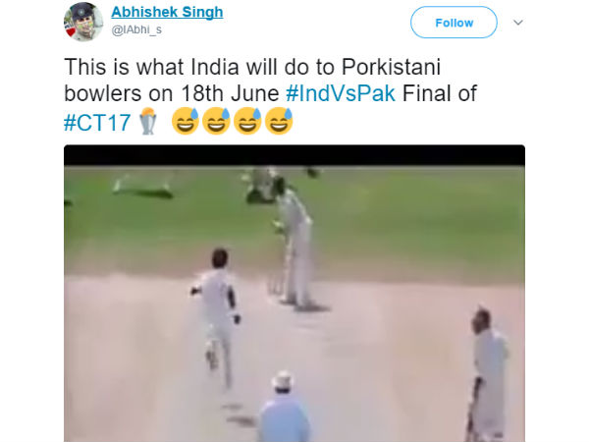Click the last sweat-smile emoji
Image resolution: width=589 pixels, height=442 pixels.
(x=279, y=121)
